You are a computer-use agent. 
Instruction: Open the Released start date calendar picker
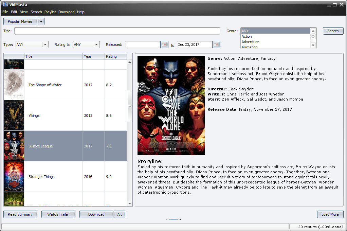click(164, 45)
